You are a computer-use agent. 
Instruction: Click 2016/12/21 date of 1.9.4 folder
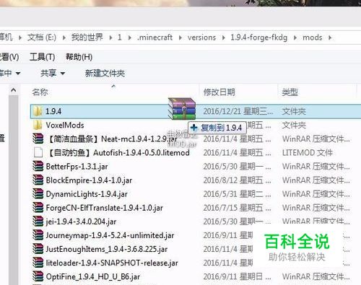pyautogui.click(x=238, y=111)
